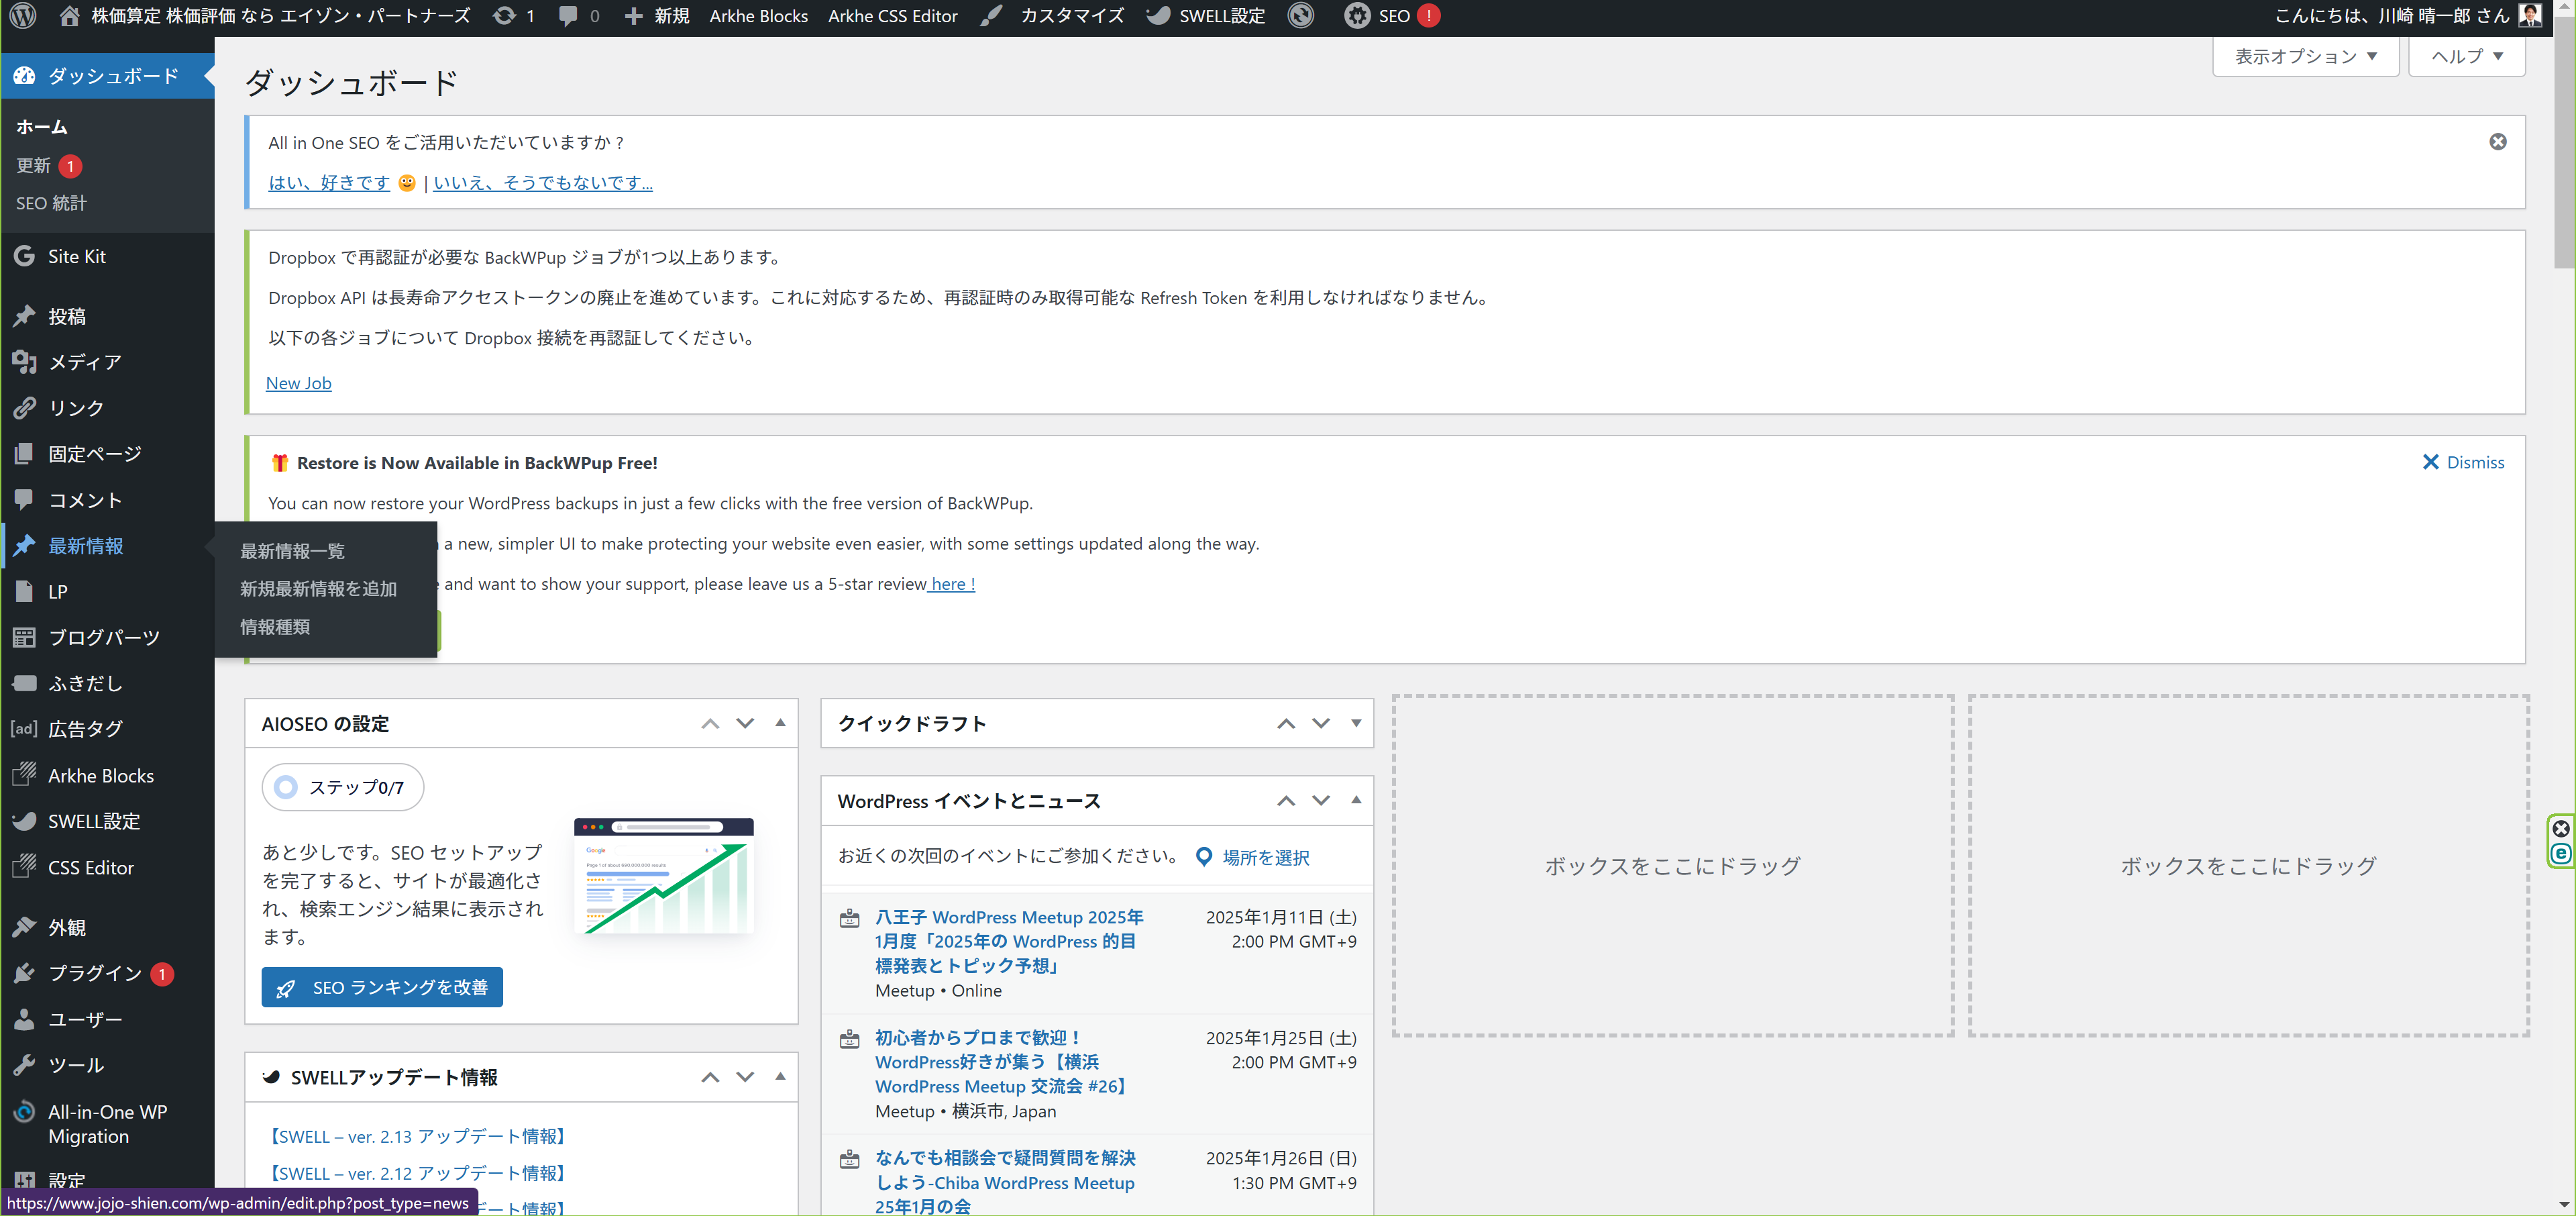This screenshot has width=2576, height=1216.
Task: Open the 広告タグ sidebar menu
Action: click(x=108, y=729)
